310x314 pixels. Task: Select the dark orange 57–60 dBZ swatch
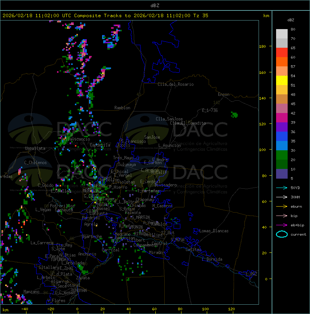tap(282, 62)
